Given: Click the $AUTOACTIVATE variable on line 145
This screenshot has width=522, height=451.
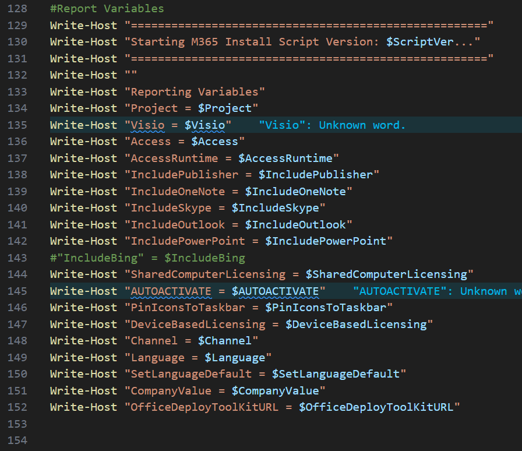Looking at the screenshot, I should (275, 291).
